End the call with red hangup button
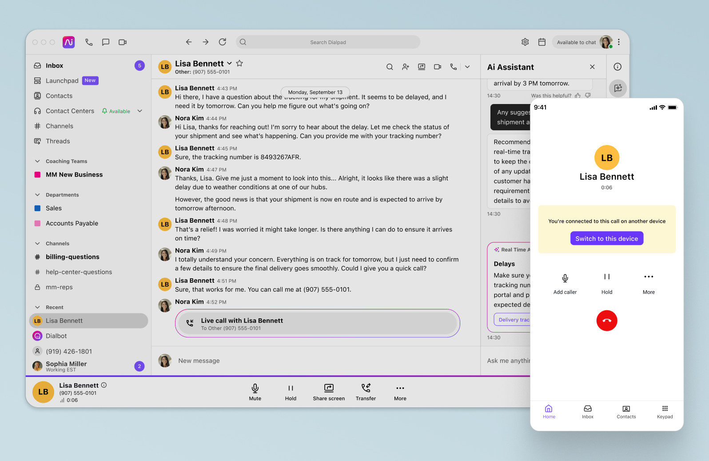 (606, 321)
